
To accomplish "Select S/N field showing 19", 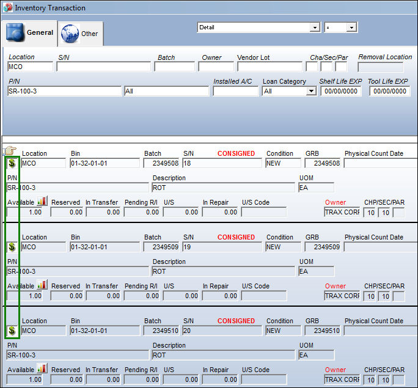I will (x=222, y=247).
